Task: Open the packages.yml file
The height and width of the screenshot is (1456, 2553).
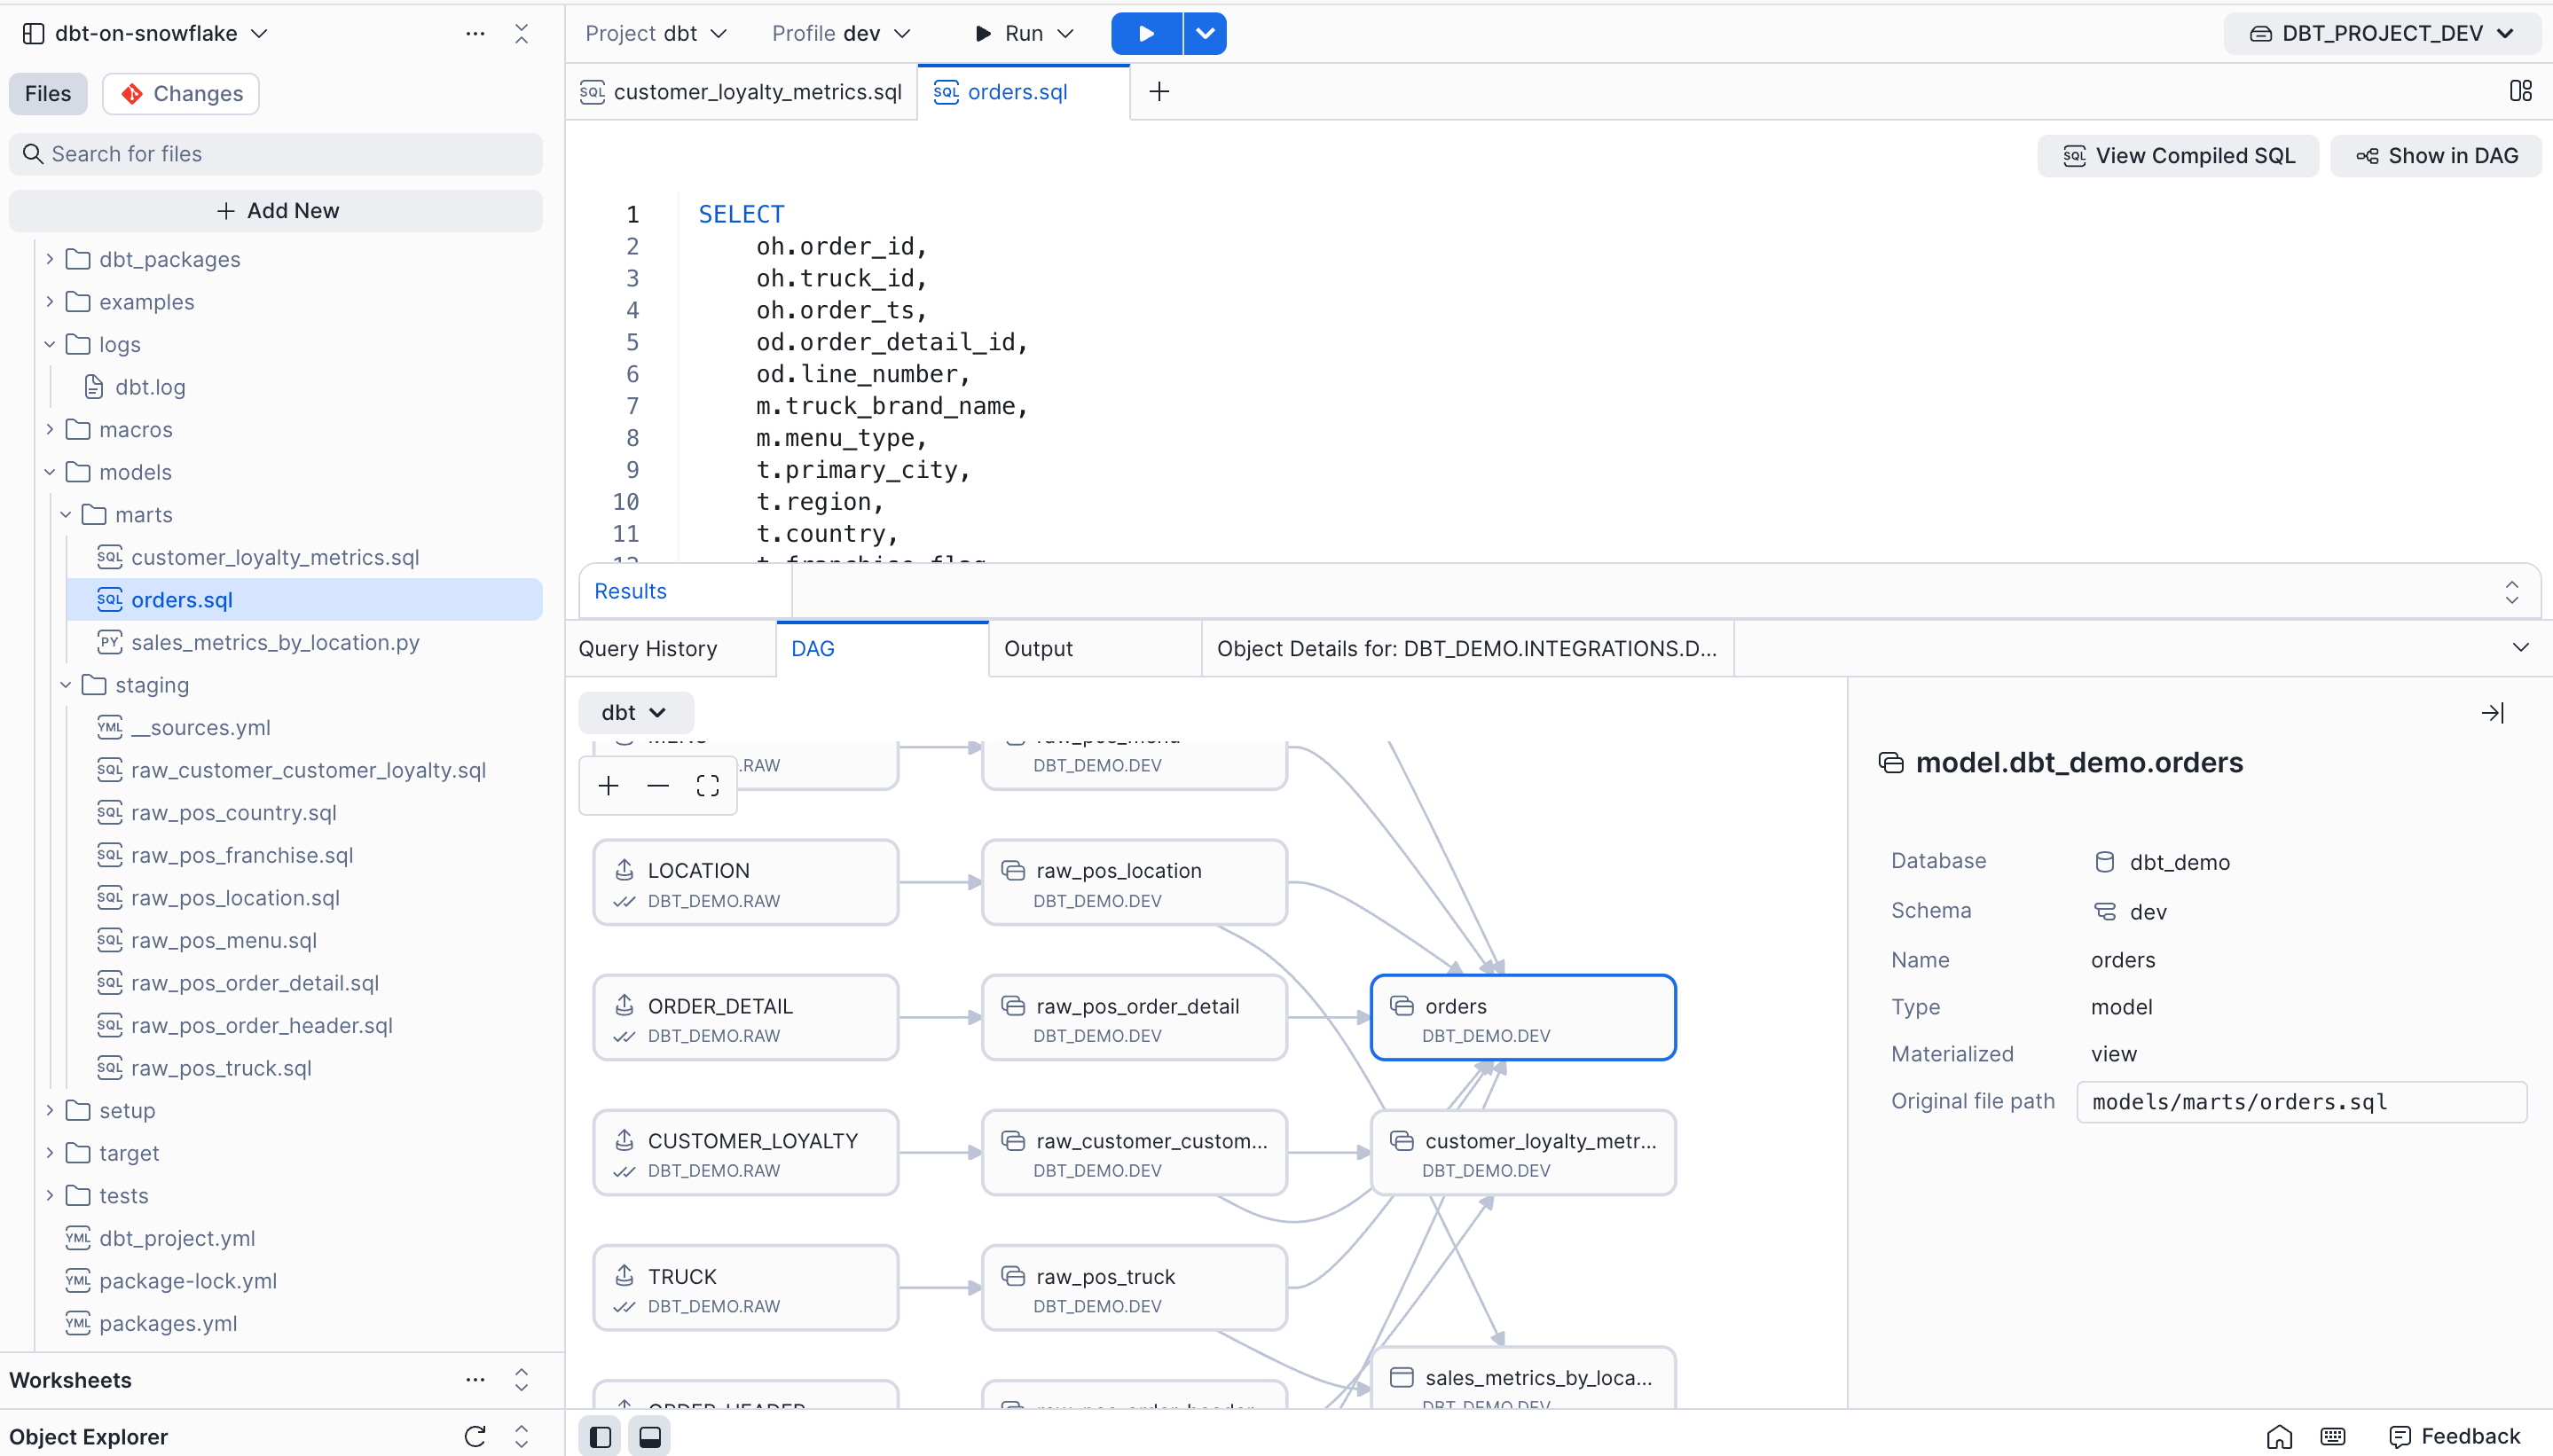Action: pyautogui.click(x=167, y=1323)
